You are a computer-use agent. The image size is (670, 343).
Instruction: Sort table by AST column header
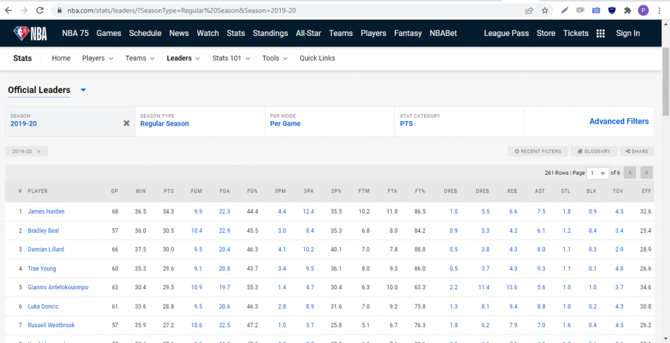click(540, 191)
